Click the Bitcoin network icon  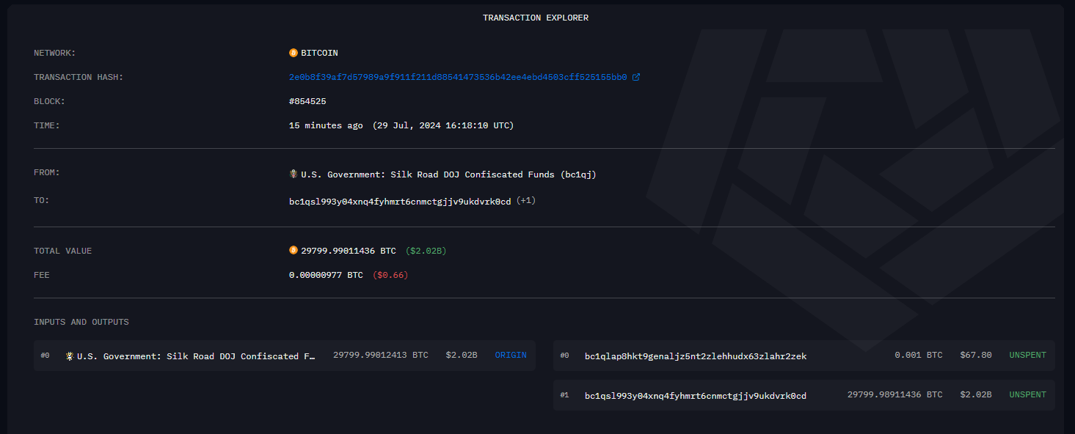[294, 53]
